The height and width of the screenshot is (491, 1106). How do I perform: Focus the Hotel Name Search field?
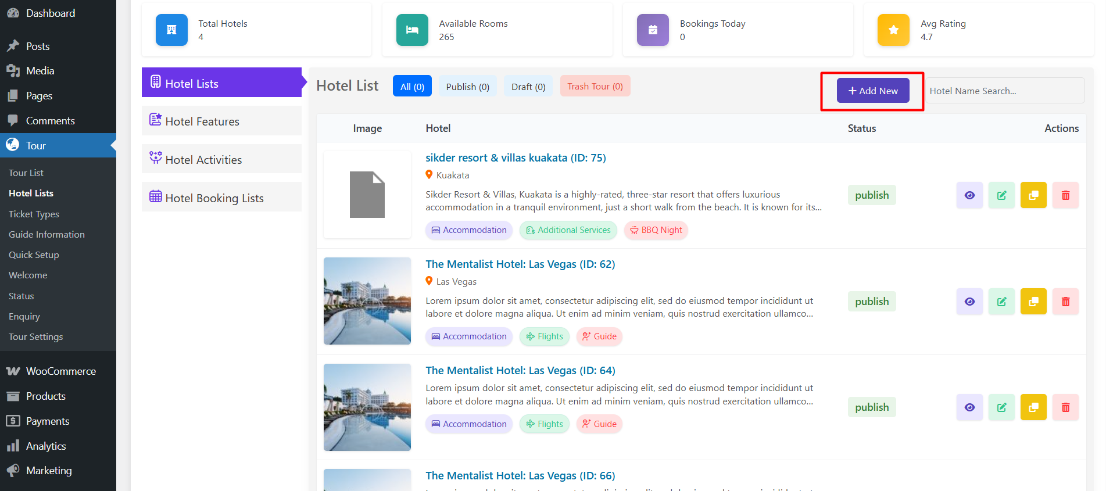tap(1004, 91)
